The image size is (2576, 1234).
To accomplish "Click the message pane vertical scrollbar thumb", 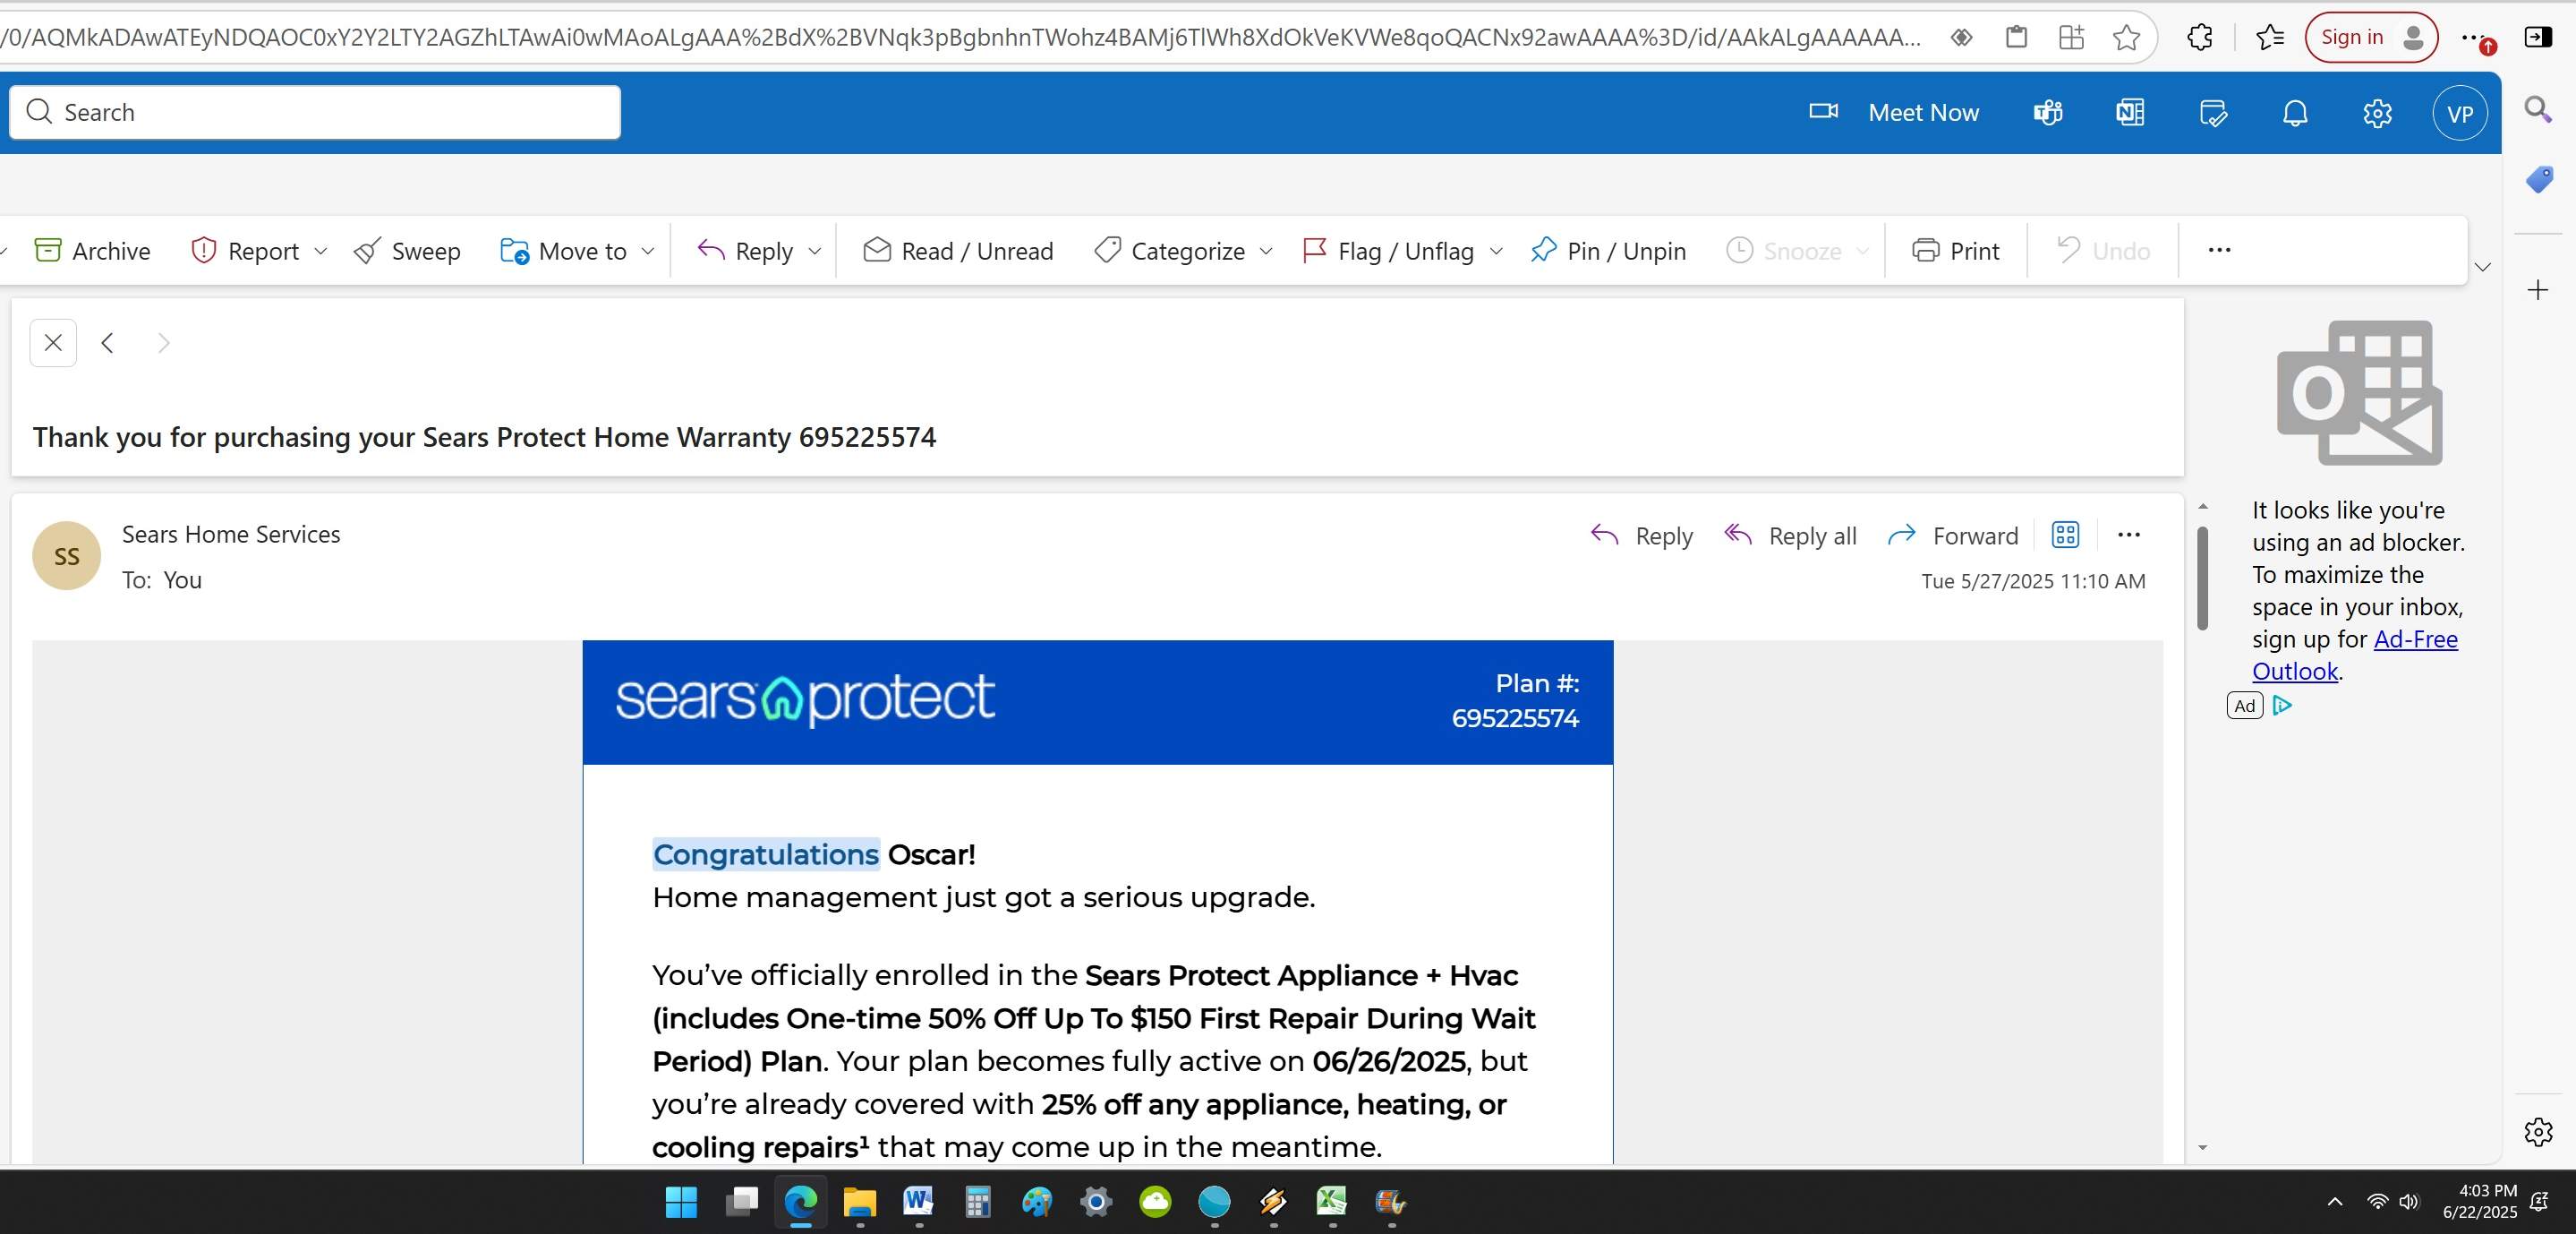I will 2202,578.
